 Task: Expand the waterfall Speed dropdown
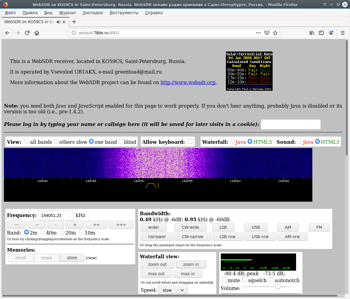click(173, 290)
